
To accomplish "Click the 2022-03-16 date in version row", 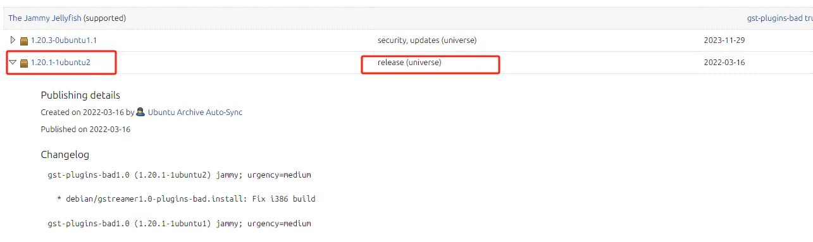I will point(724,63).
